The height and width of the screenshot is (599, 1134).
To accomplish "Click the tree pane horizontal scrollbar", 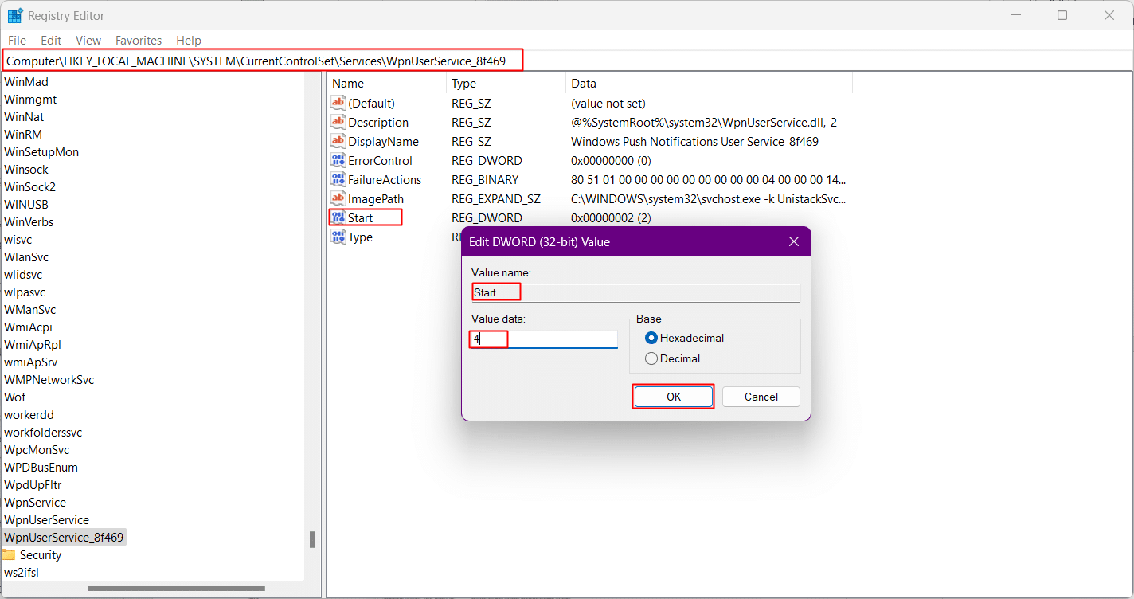I will pos(176,589).
